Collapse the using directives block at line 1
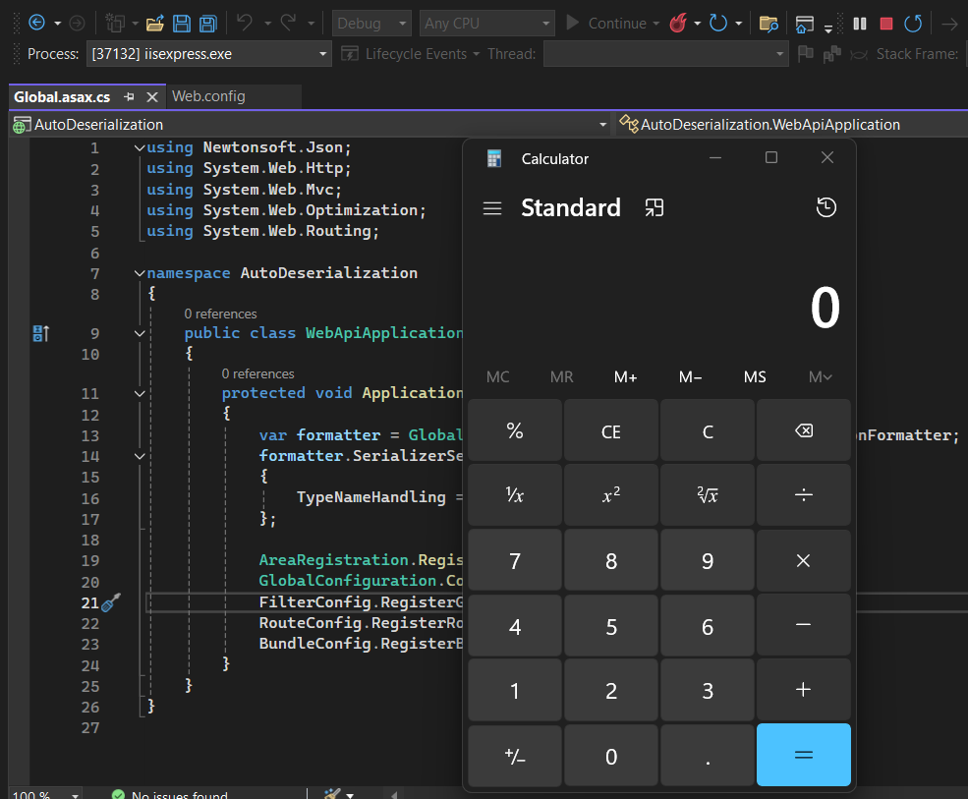This screenshot has width=968, height=799. tap(140, 147)
